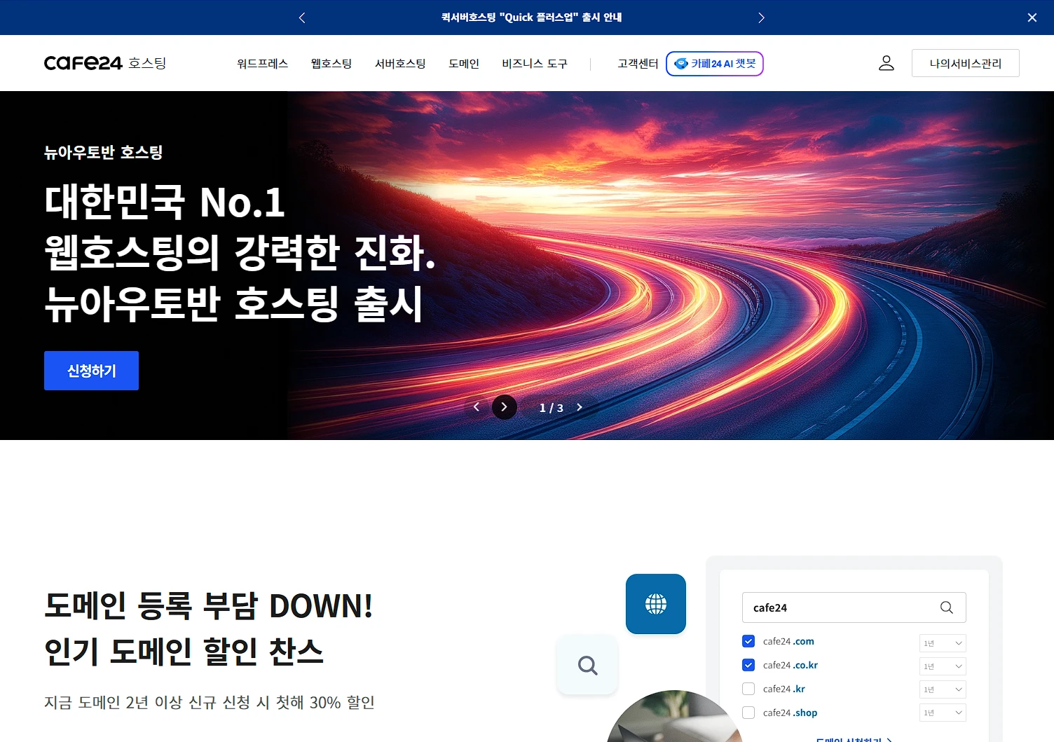Click the magnifier icon in domain search field

[947, 607]
